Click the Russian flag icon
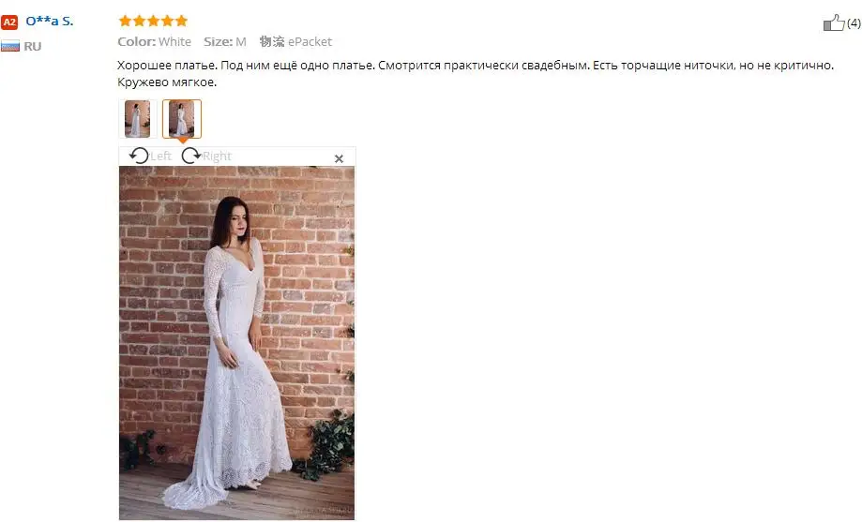Viewport: 862px width, 522px height. pos(10,46)
